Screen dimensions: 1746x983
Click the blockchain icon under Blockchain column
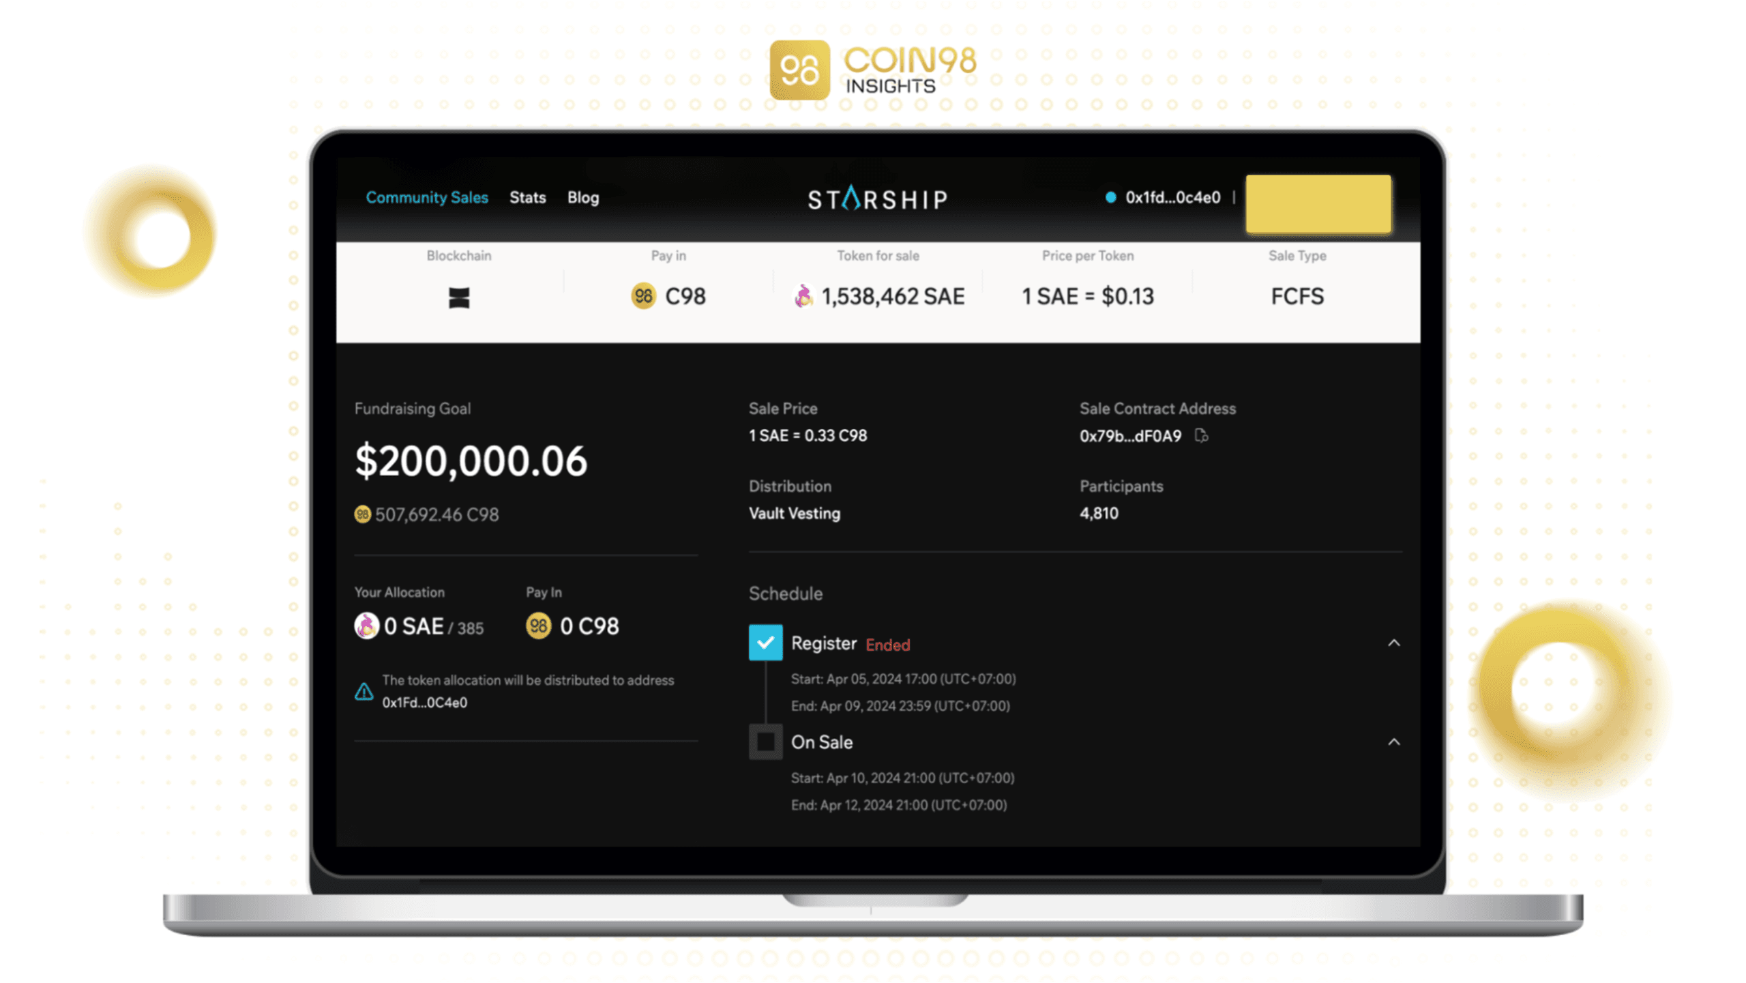click(x=459, y=296)
